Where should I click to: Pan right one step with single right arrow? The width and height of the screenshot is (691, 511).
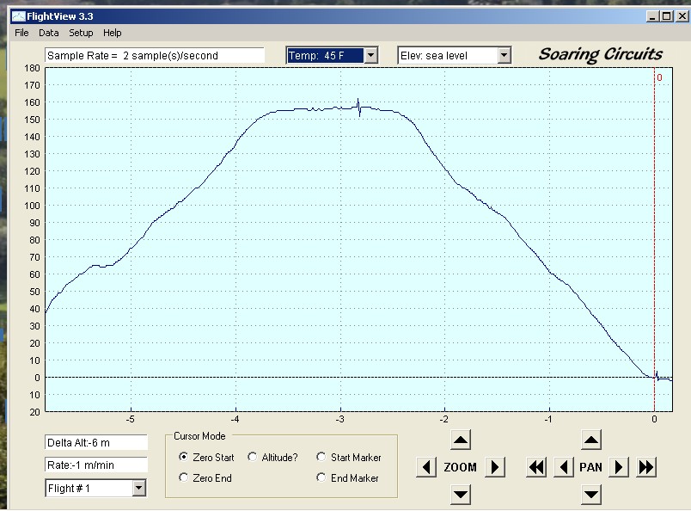[618, 467]
